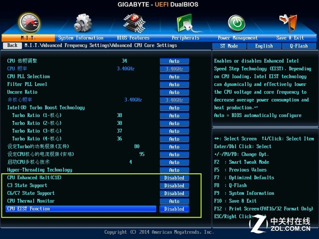Viewport: 319px width, 239px height.
Task: Open Turbo Ratio (4-核心) Auto value
Action: [174, 139]
